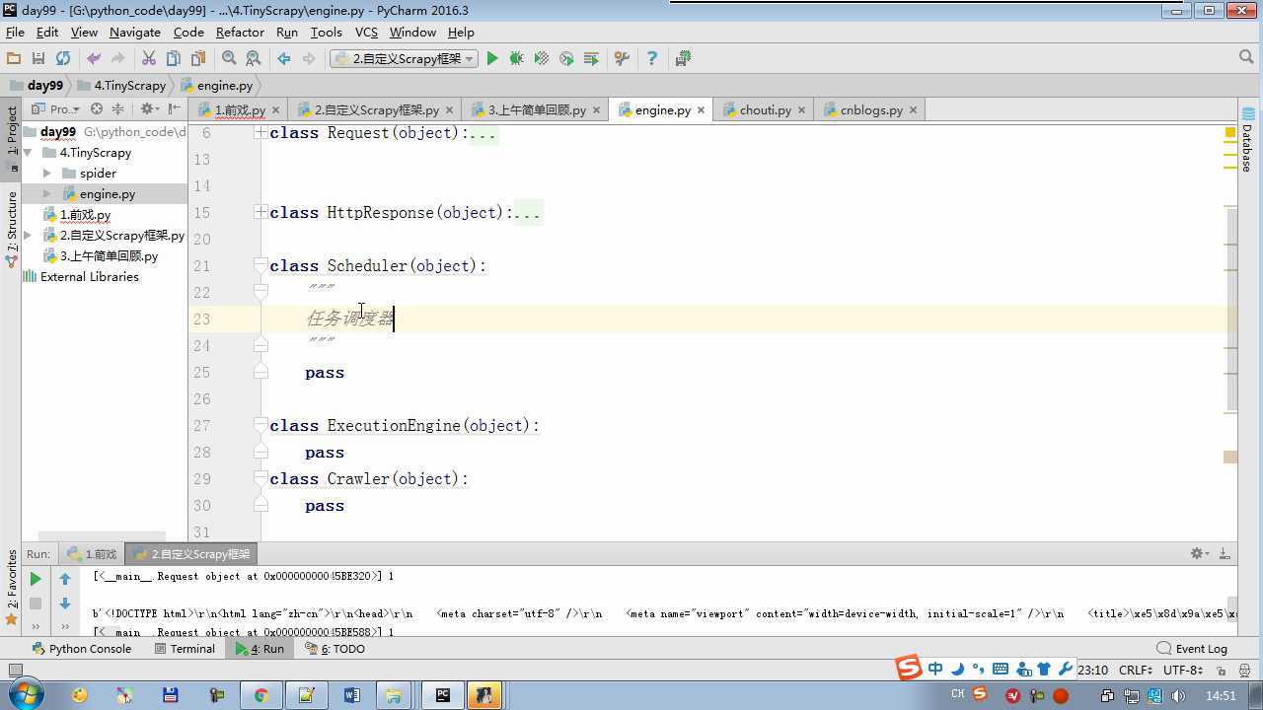Click the Find magnifier icon

point(229,59)
